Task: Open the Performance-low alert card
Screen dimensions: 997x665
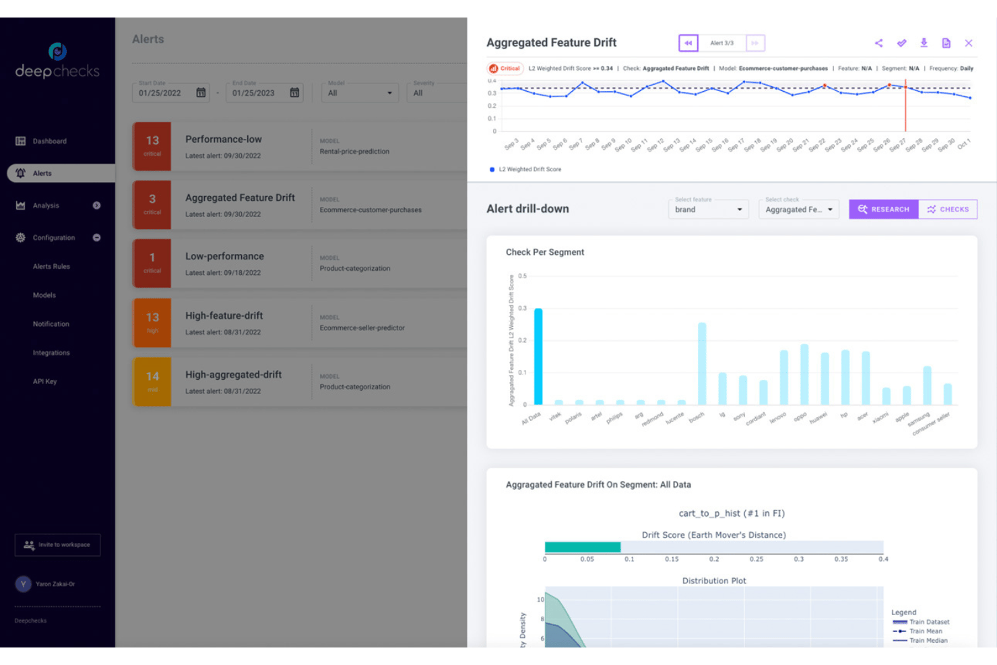Action: (300, 146)
